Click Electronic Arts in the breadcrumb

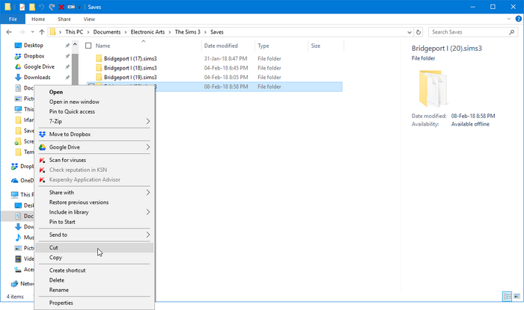147,32
